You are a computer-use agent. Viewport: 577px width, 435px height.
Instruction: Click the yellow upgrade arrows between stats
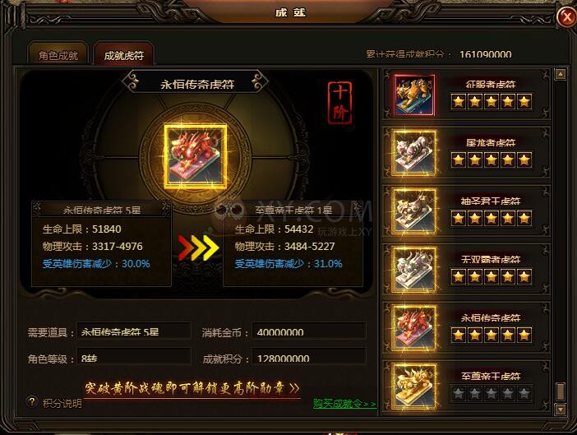pyautogui.click(x=198, y=248)
